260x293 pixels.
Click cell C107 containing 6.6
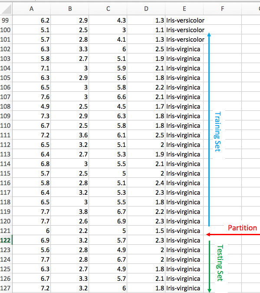(108, 97)
